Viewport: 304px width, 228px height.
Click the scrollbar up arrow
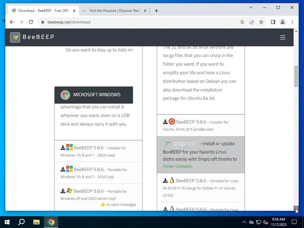coord(296,31)
